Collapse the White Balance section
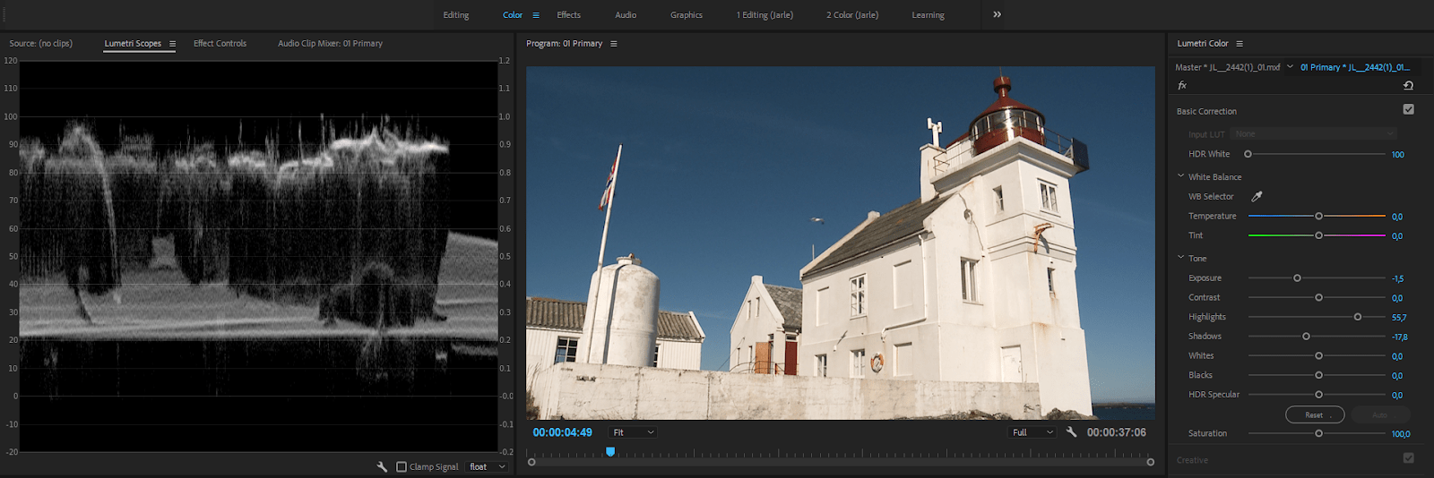This screenshot has width=1434, height=478. click(x=1180, y=176)
